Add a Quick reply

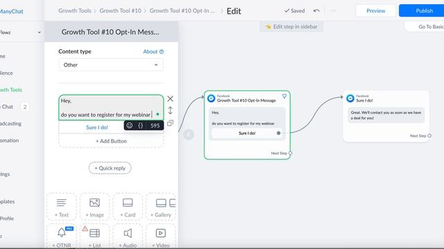[x=110, y=168]
